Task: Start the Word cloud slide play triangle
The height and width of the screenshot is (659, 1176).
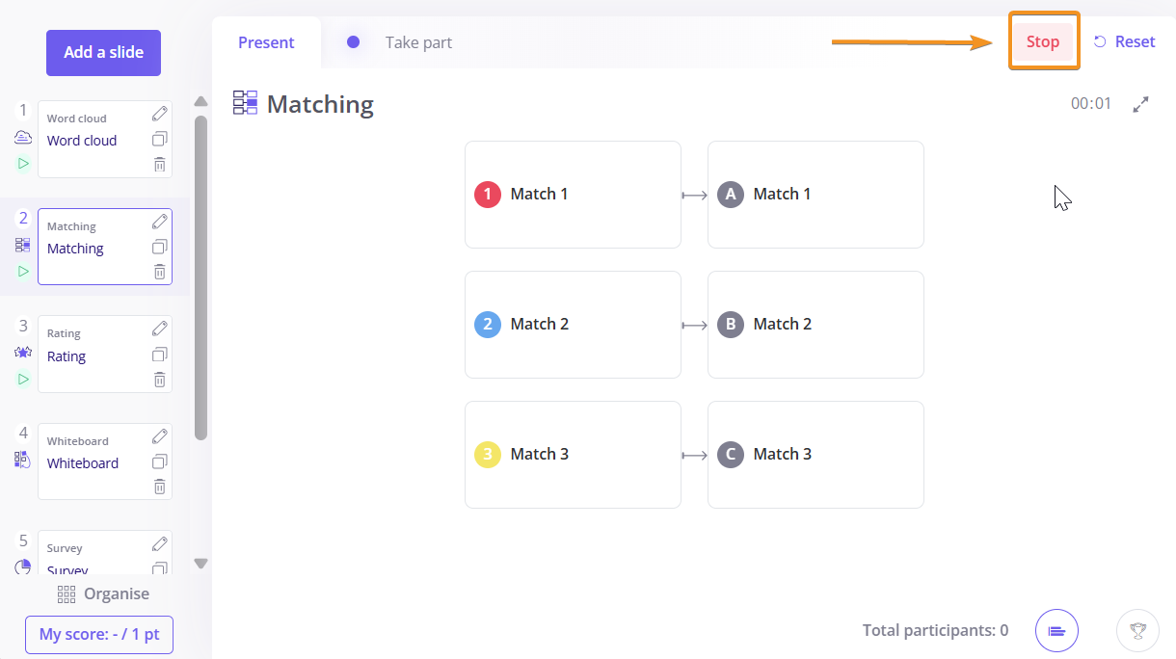Action: click(23, 164)
